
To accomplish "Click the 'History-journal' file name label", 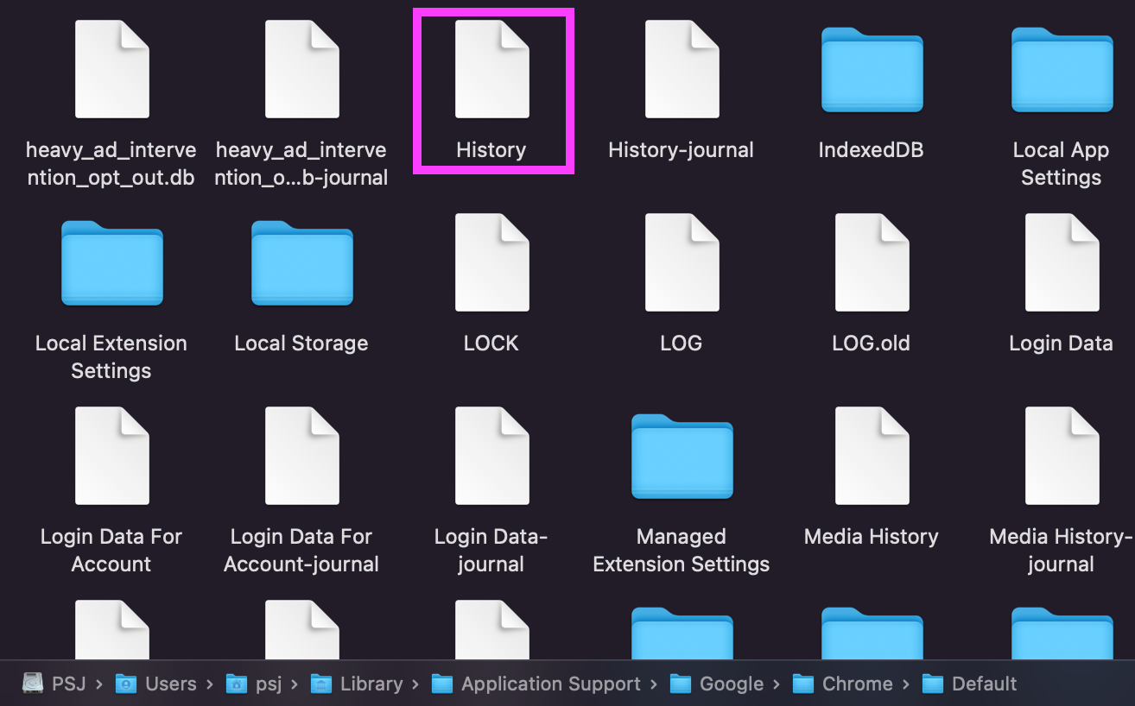I will click(x=682, y=150).
